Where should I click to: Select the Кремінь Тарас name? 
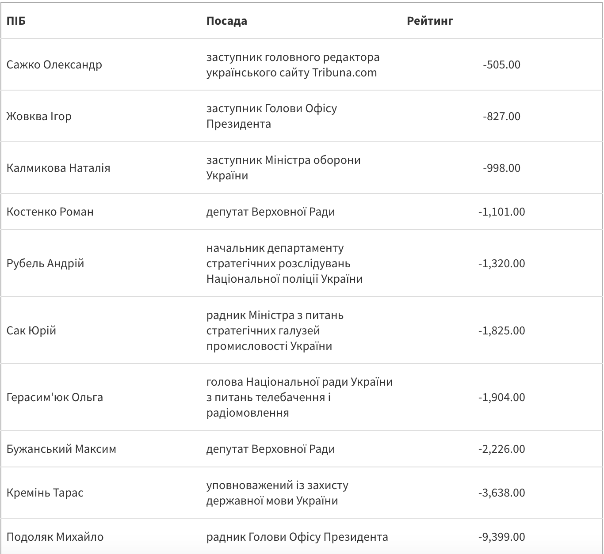(x=45, y=493)
